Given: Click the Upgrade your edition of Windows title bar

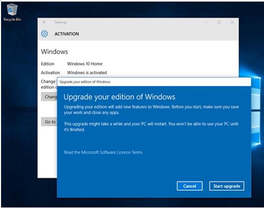Looking at the screenshot, I should tap(154, 82).
